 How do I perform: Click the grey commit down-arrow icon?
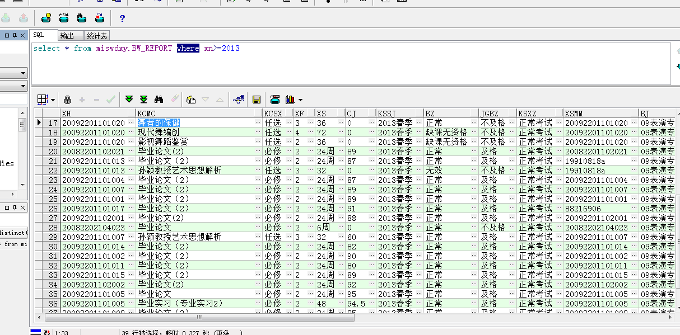point(6,18)
